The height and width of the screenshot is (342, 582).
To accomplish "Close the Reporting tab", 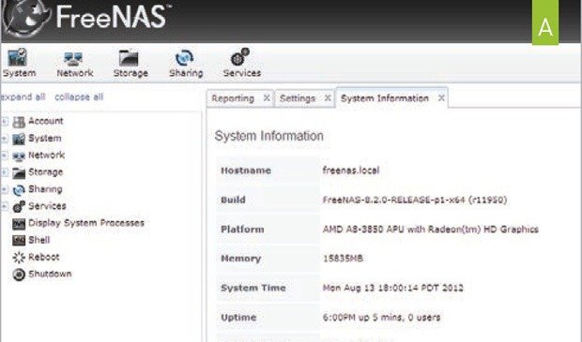I will 267,98.
